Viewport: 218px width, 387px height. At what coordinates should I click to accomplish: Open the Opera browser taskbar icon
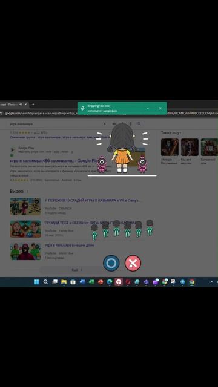click(128, 282)
